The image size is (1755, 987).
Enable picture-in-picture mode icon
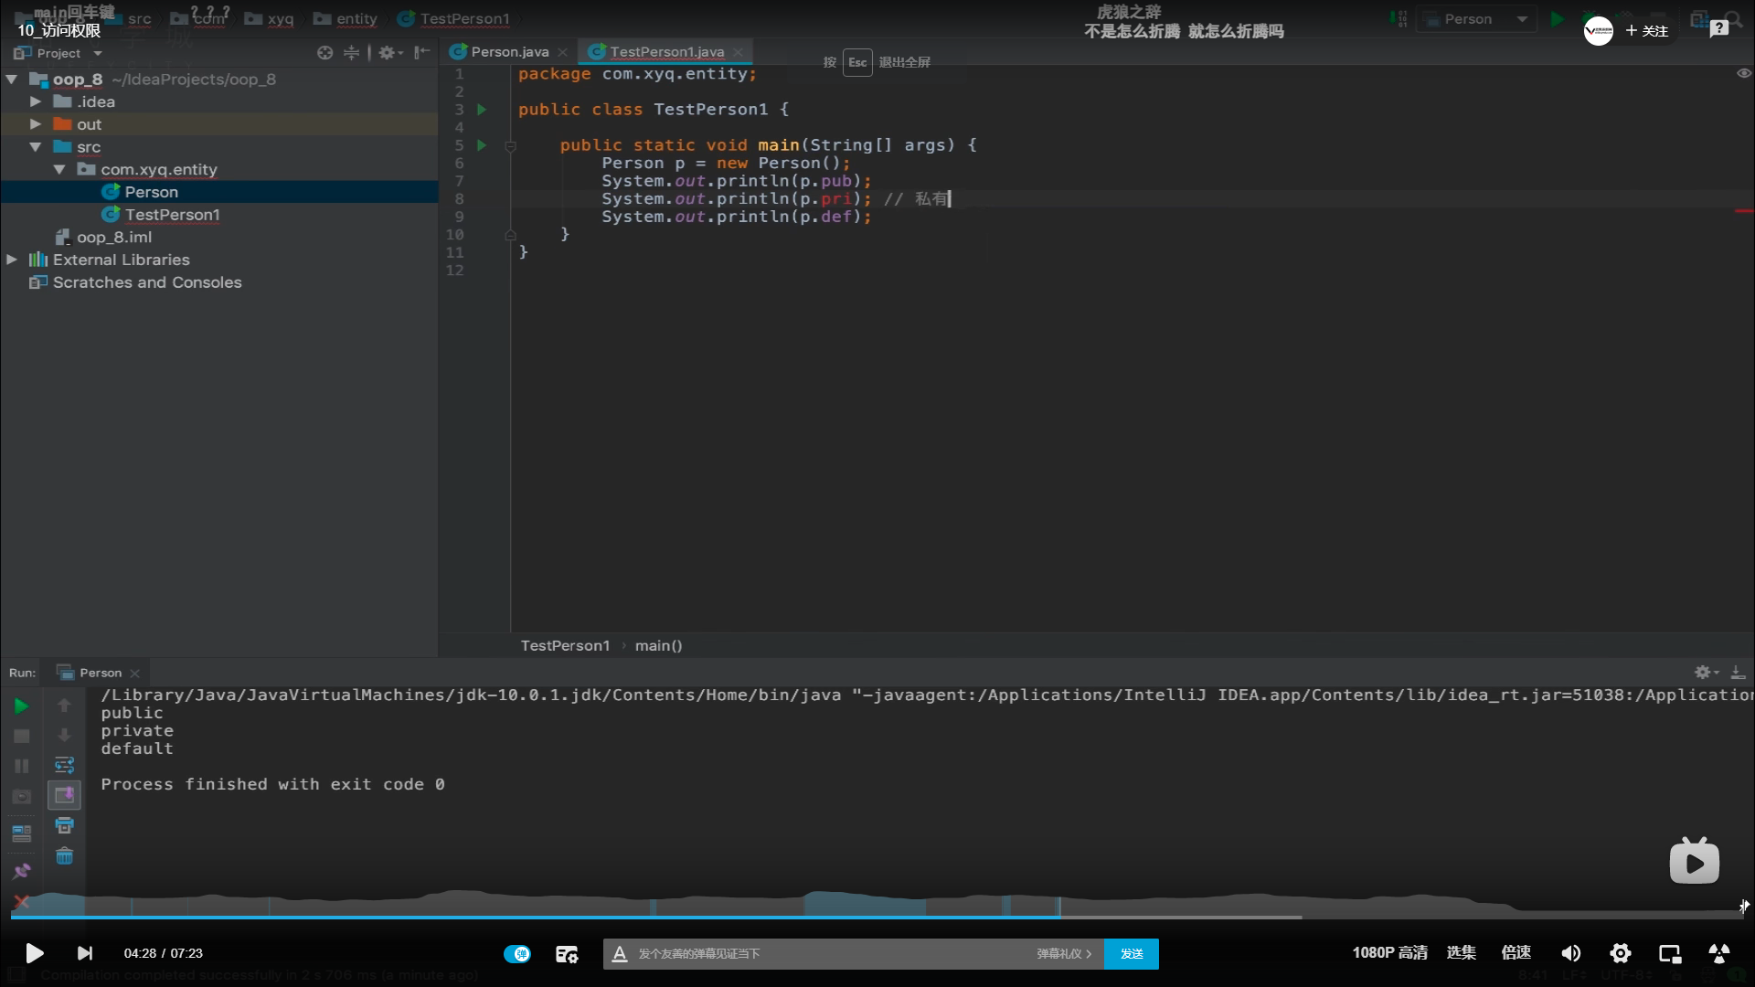tap(1670, 953)
